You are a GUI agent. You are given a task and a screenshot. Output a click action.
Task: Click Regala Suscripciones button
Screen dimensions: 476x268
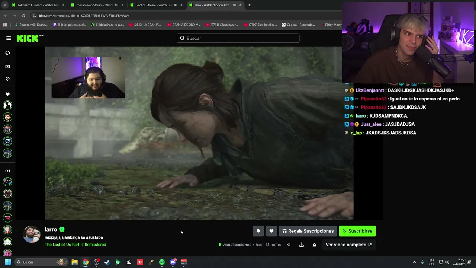[308, 231]
